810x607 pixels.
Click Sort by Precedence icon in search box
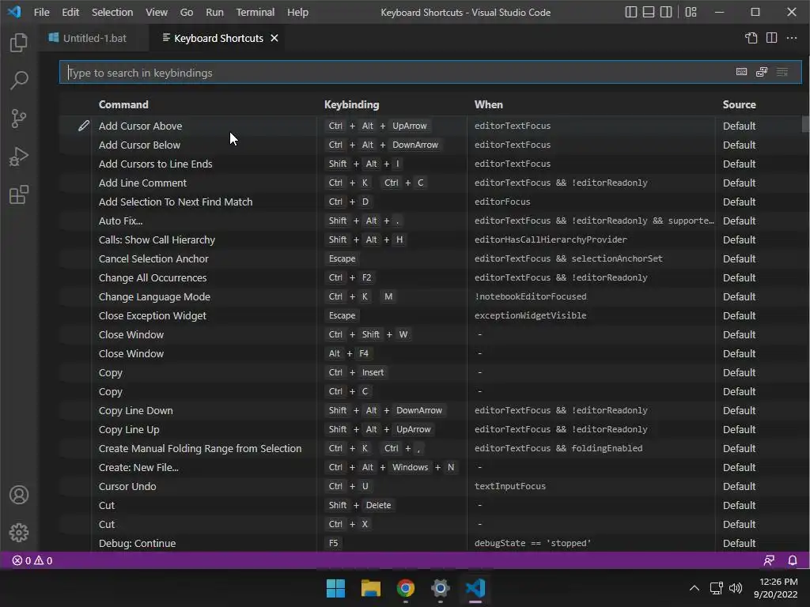762,72
